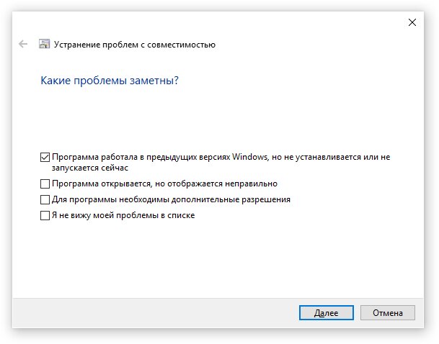Click the wrapped text 'запускается сейчас'

click(x=90, y=168)
